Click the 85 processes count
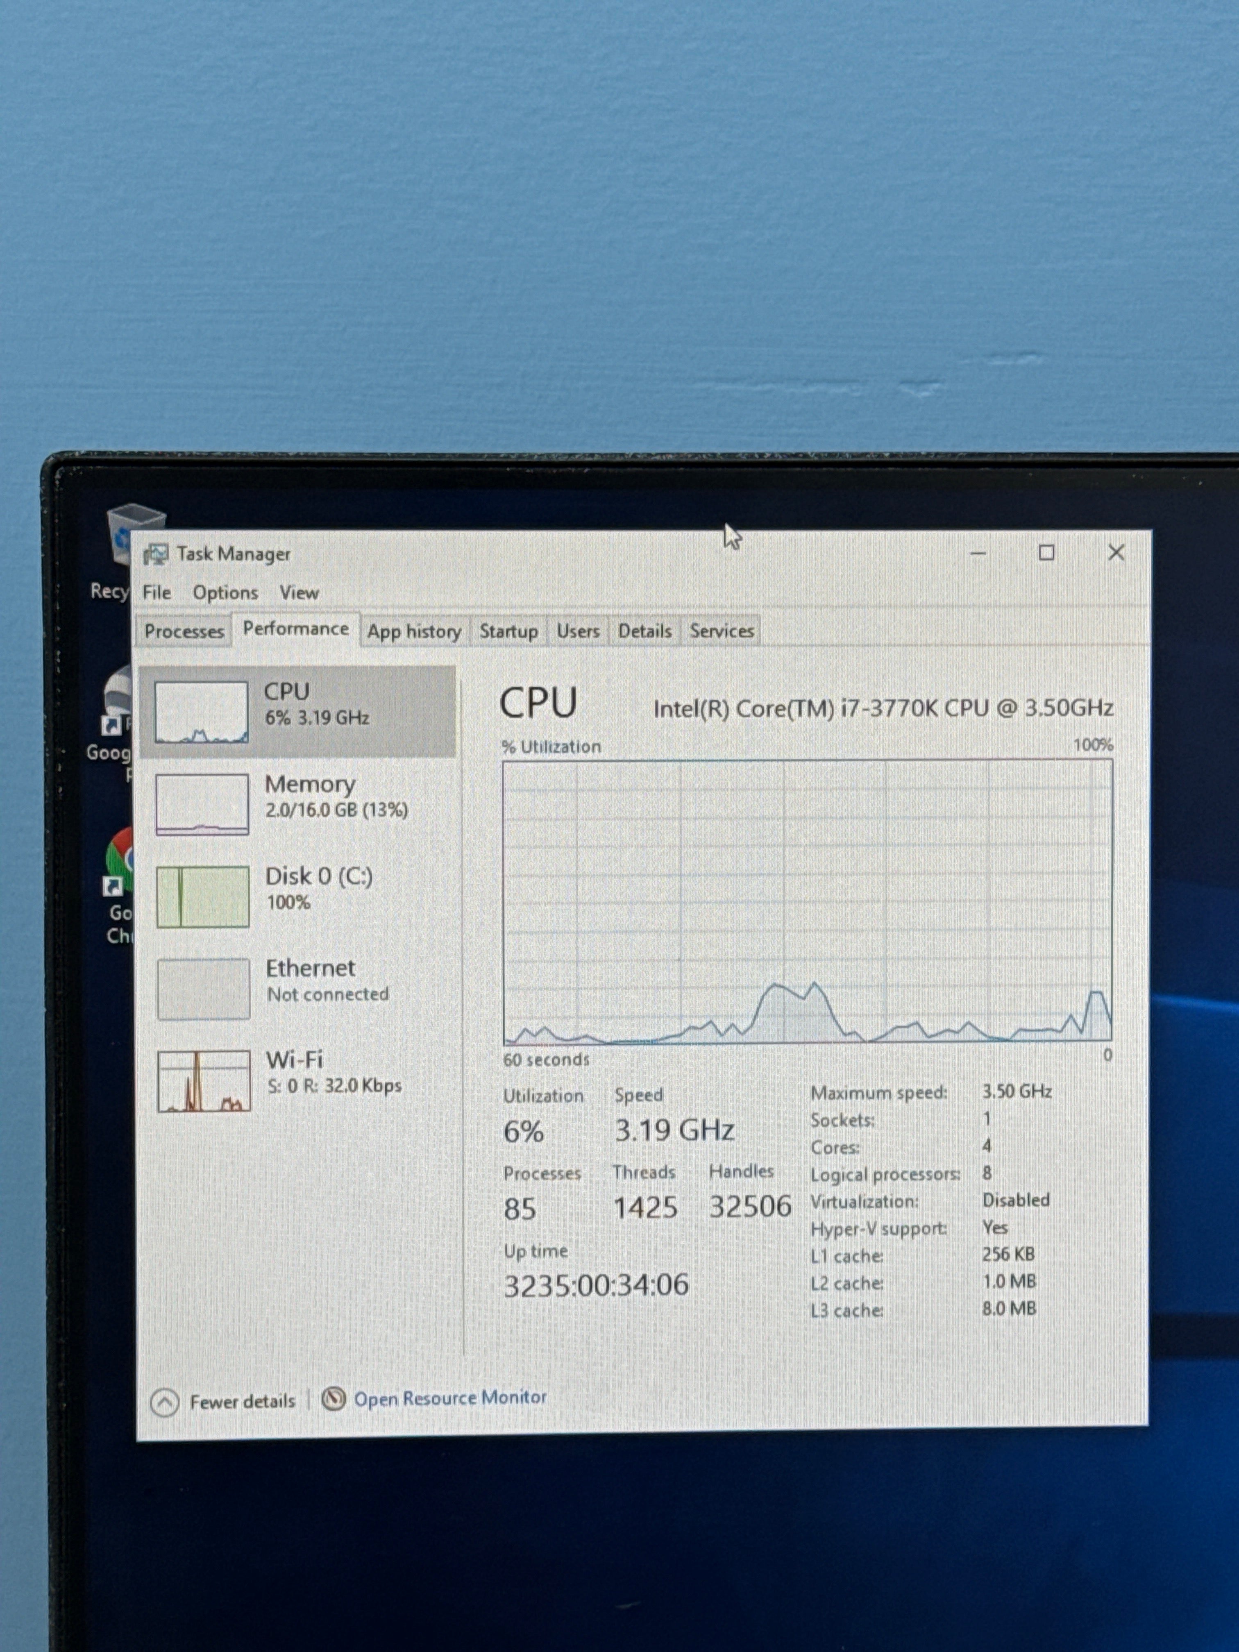Image resolution: width=1239 pixels, height=1652 pixels. (x=520, y=1209)
